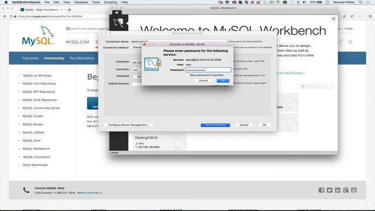This screenshot has width=375, height=211.
Task: Open the Database menu
Action: pyautogui.click(x=81, y=2)
